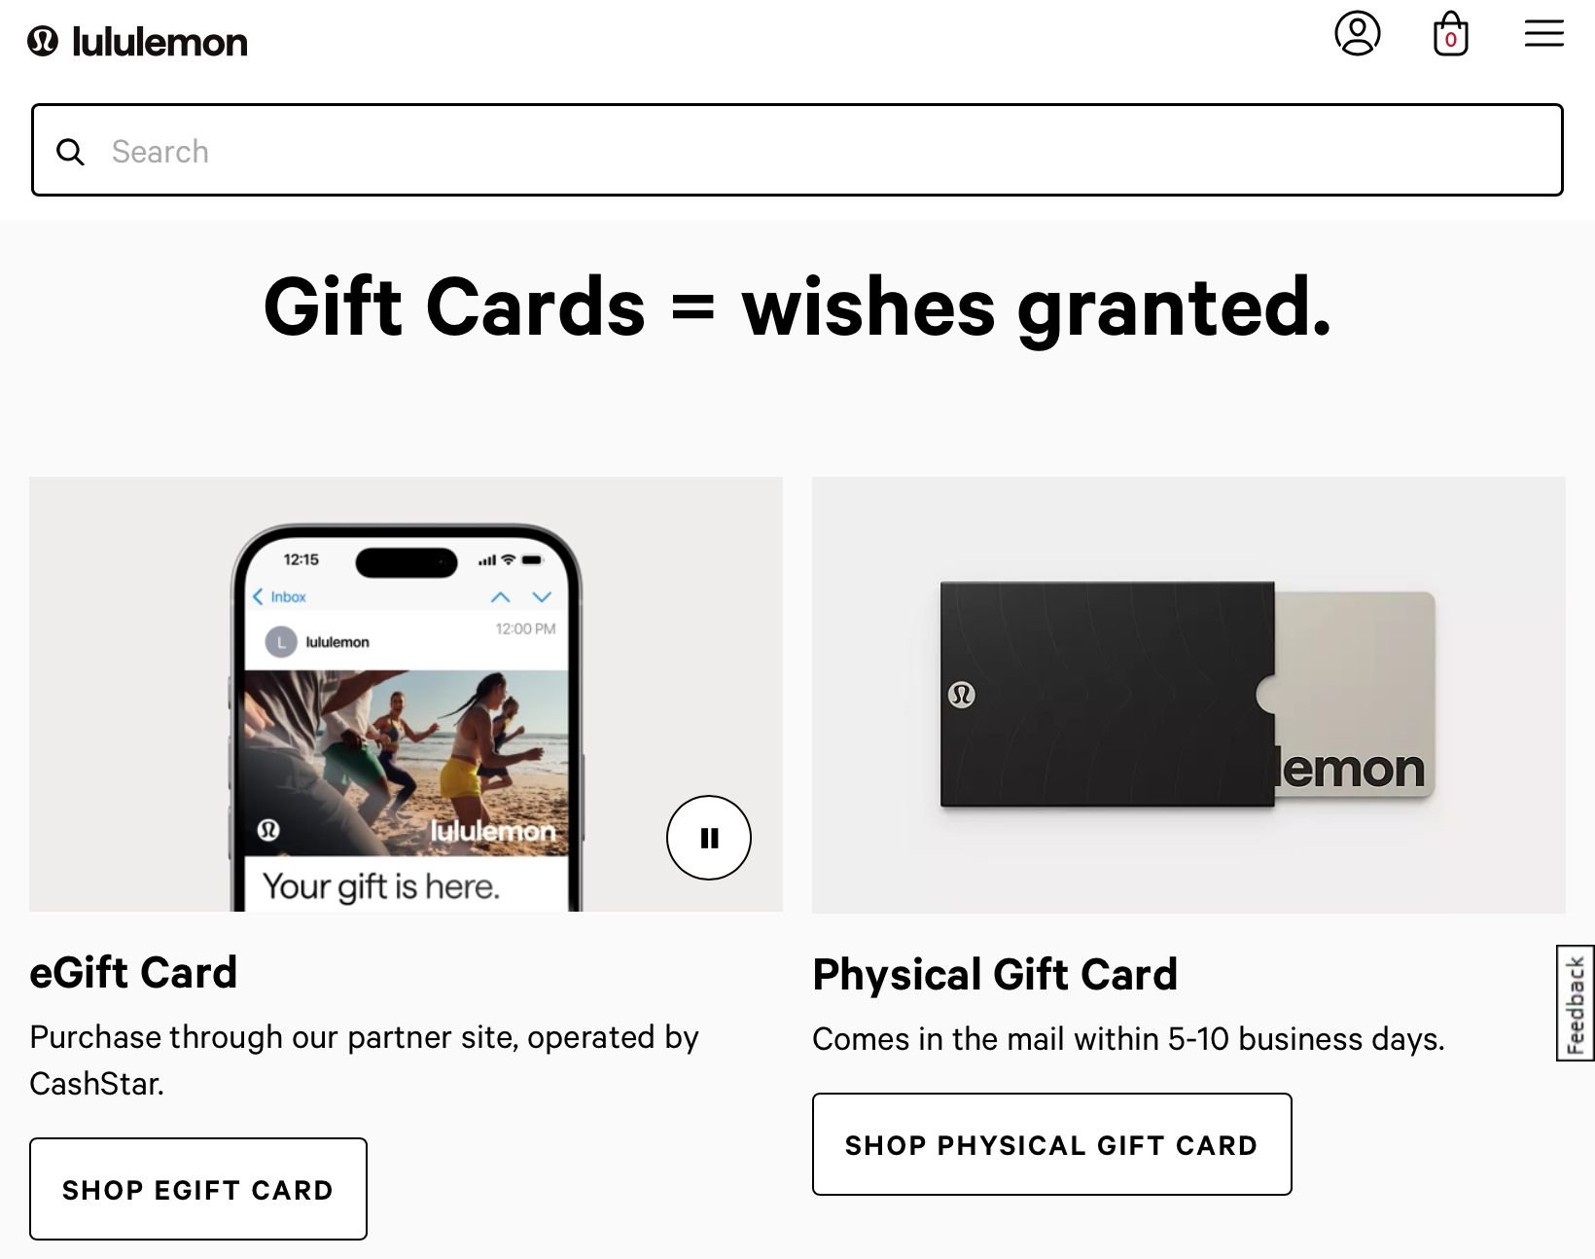The width and height of the screenshot is (1595, 1259).
Task: Open the account profile icon
Action: tap(1358, 33)
